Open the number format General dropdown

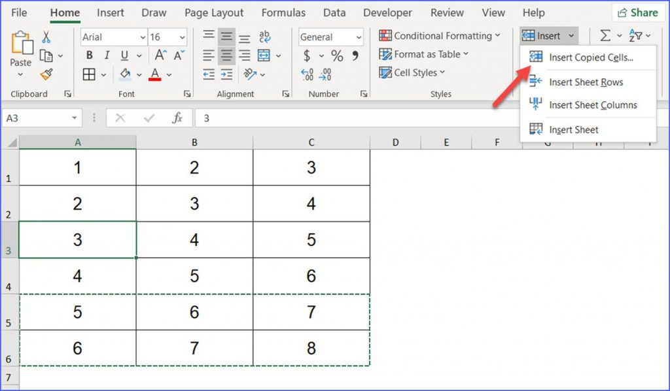pos(359,37)
